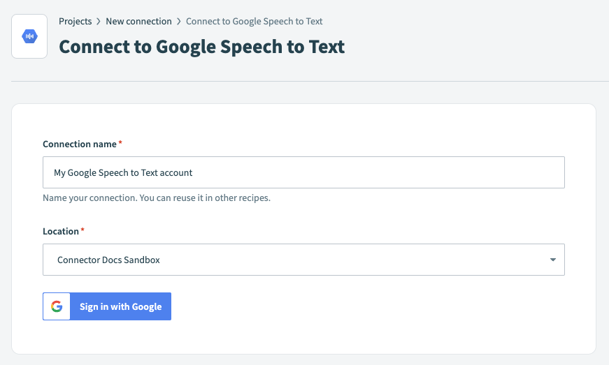Click the Google Speech to Text hexagon icon

coord(29,36)
